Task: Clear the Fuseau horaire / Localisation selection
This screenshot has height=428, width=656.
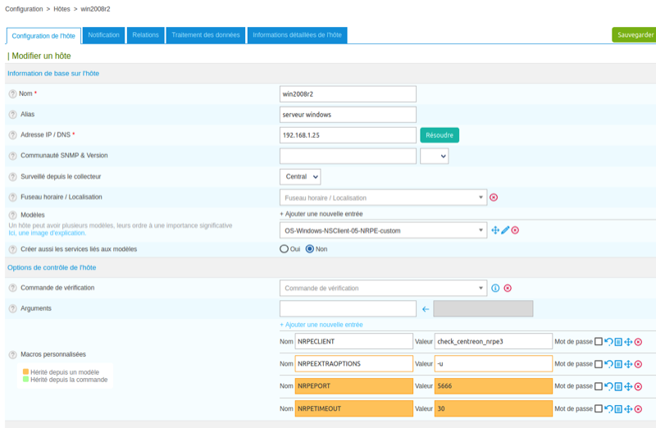Action: (x=494, y=198)
